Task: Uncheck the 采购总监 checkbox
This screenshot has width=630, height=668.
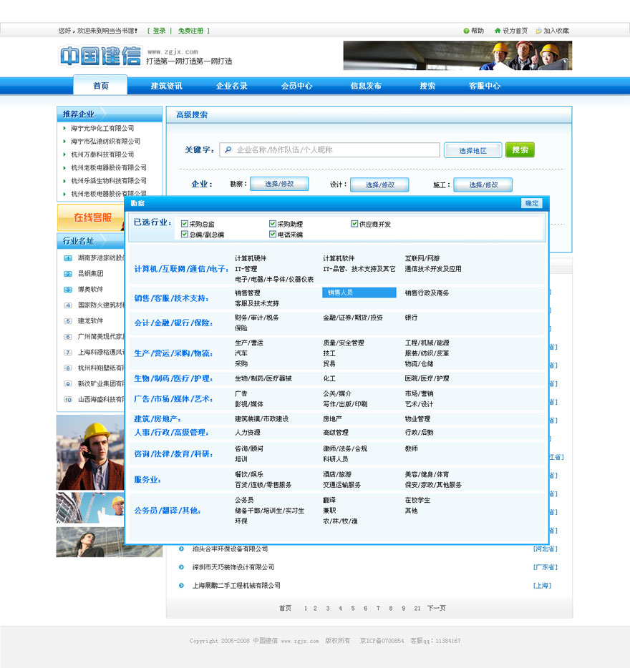Action: (183, 223)
